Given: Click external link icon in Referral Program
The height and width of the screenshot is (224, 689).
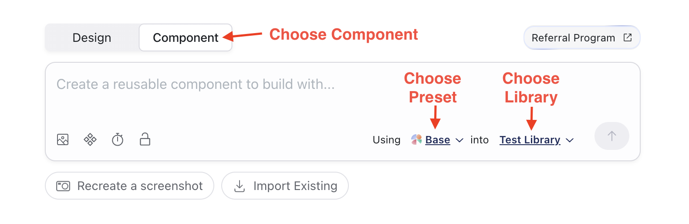Looking at the screenshot, I should pyautogui.click(x=628, y=37).
